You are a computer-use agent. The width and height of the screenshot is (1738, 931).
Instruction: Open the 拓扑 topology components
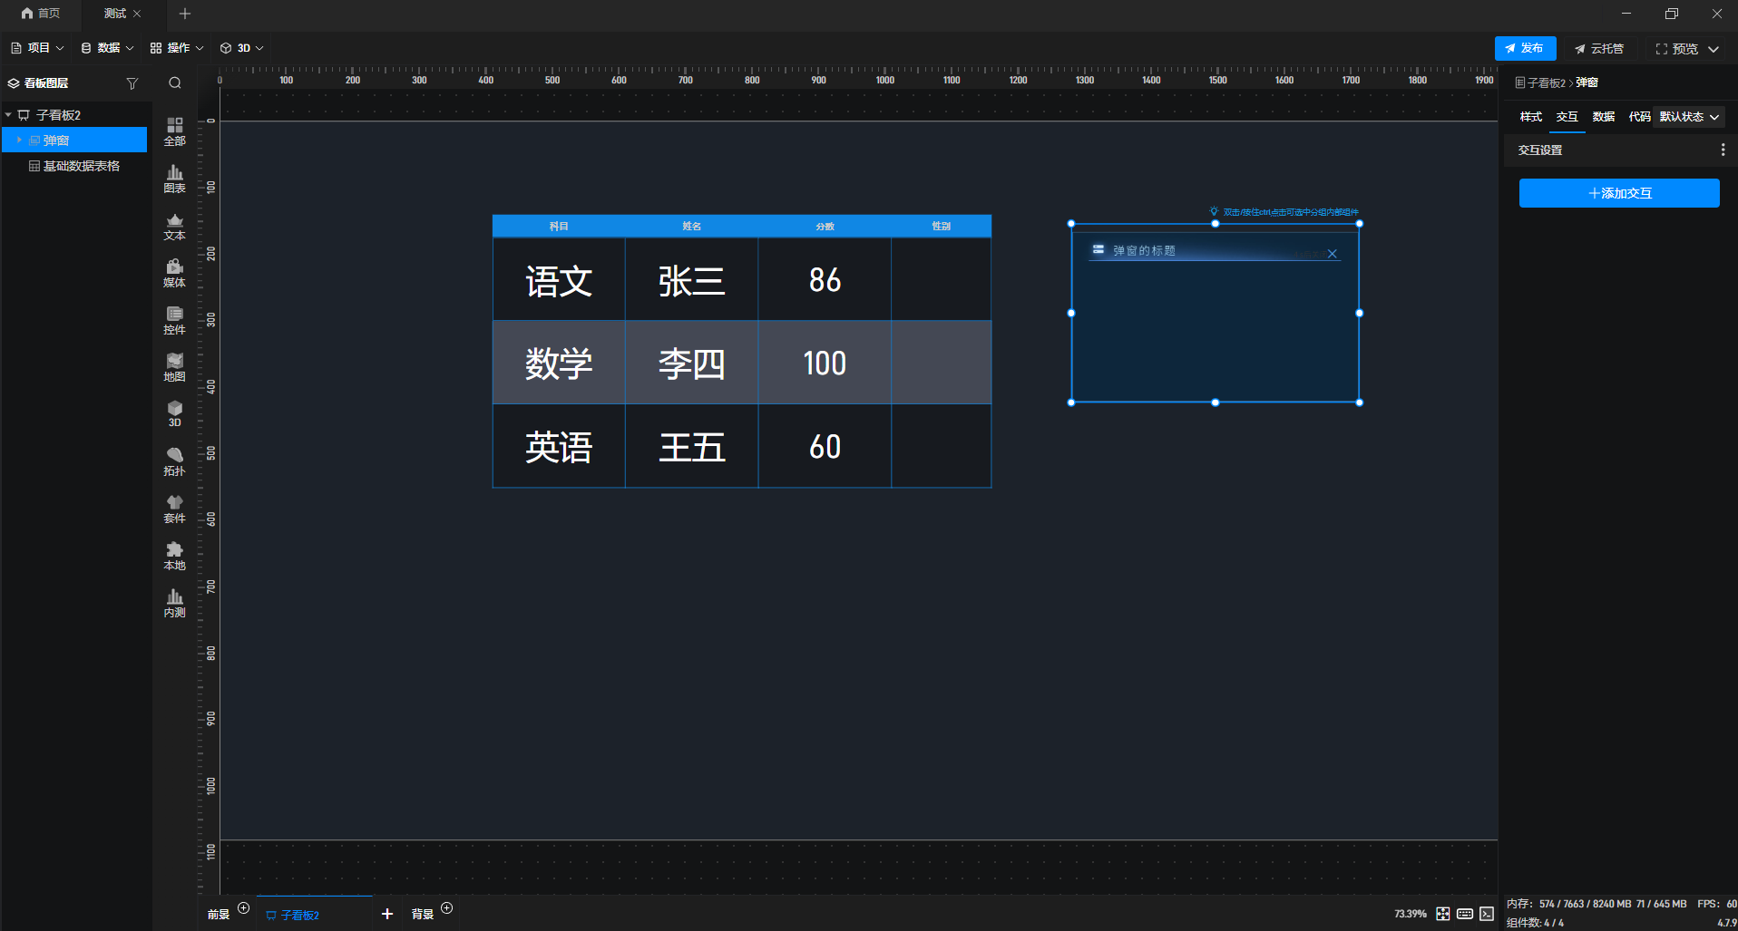(x=174, y=461)
